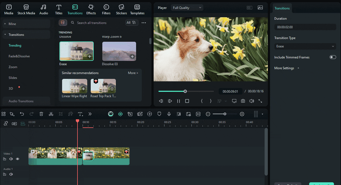Image resolution: width=341 pixels, height=185 pixels.
Task: Expand the Mine category
Action: click(26, 24)
